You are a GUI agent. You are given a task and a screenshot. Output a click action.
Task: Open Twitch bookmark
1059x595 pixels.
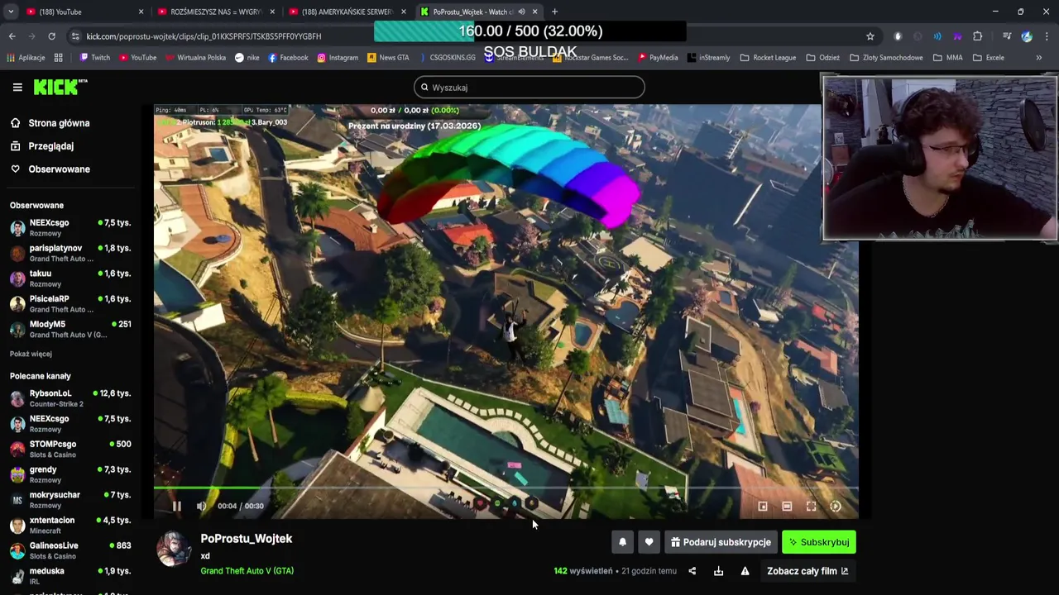pyautogui.click(x=95, y=58)
